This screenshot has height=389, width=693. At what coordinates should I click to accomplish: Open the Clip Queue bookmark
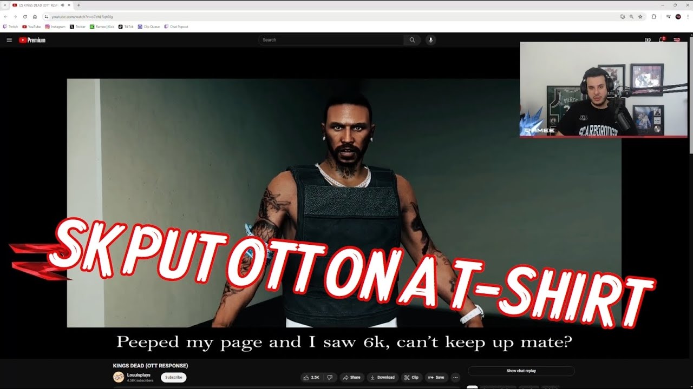pos(149,26)
